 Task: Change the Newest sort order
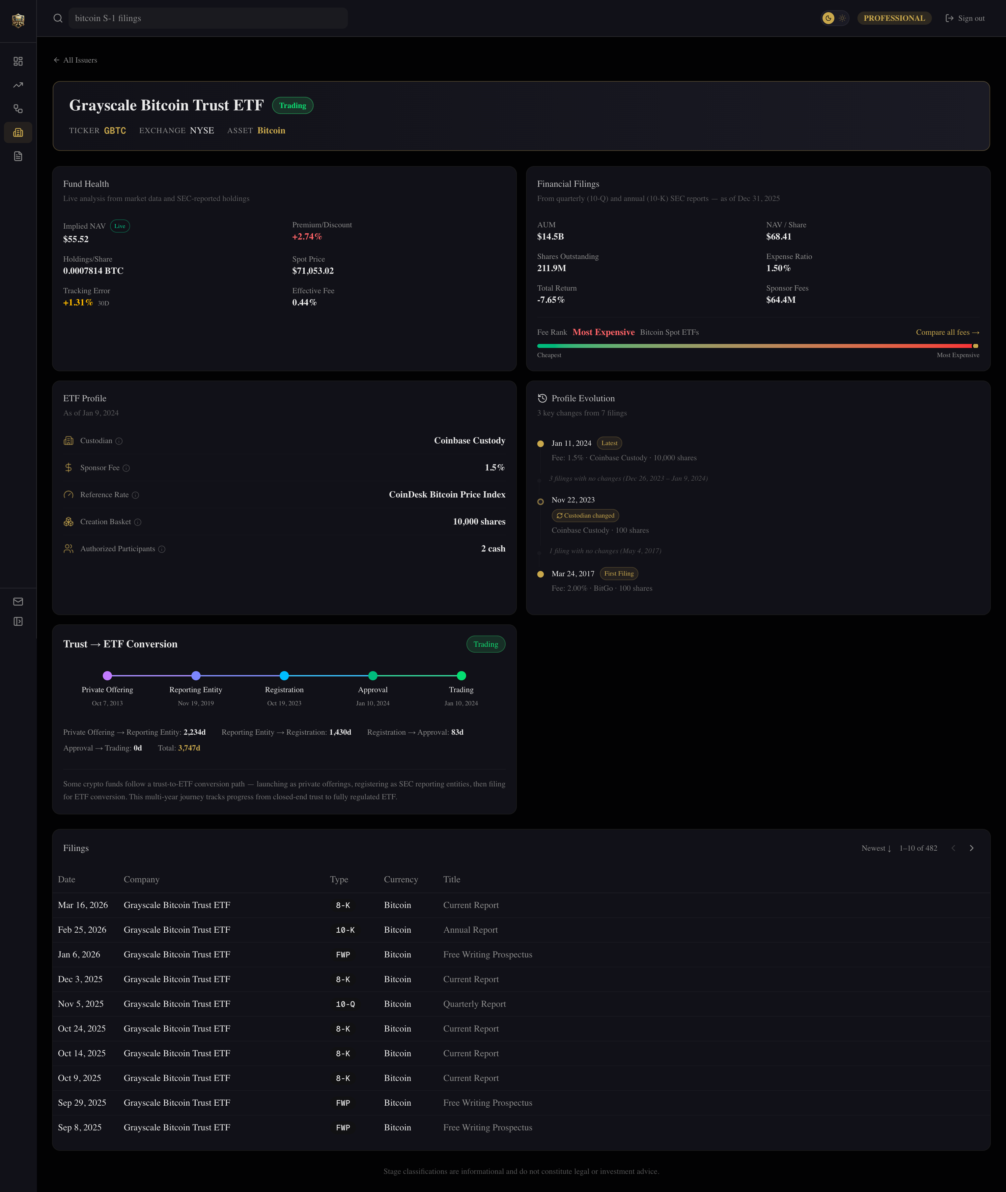coord(876,849)
